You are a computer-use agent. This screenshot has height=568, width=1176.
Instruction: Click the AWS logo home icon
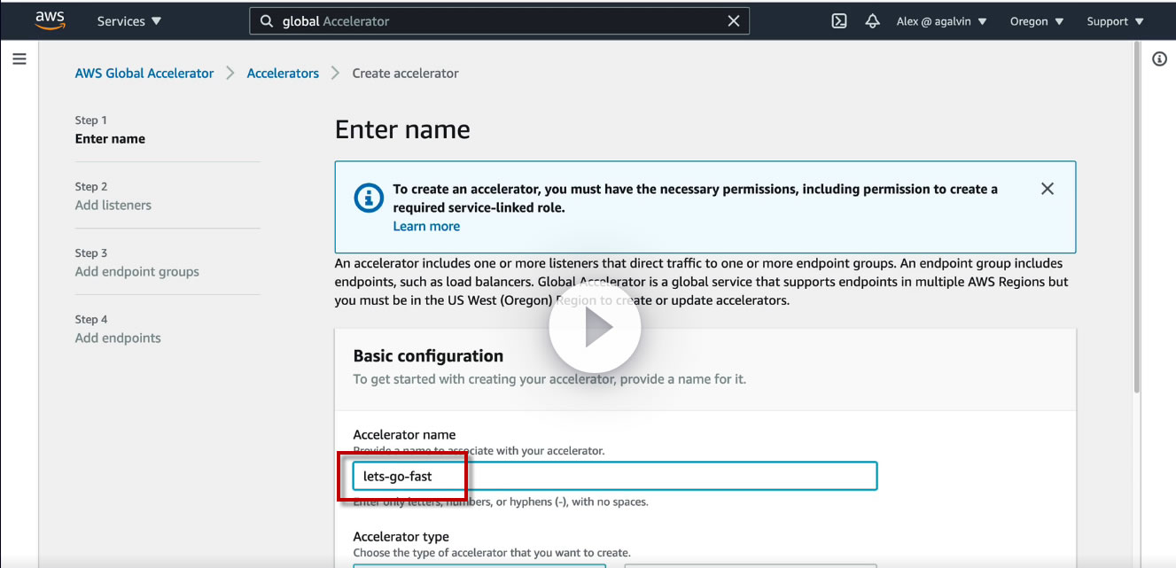pyautogui.click(x=50, y=20)
